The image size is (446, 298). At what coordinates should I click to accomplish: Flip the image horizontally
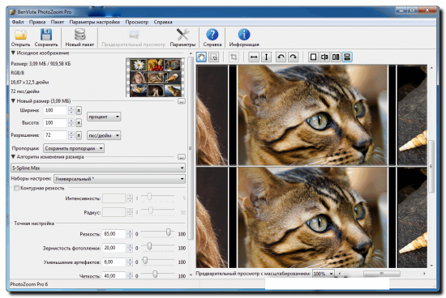tap(254, 57)
